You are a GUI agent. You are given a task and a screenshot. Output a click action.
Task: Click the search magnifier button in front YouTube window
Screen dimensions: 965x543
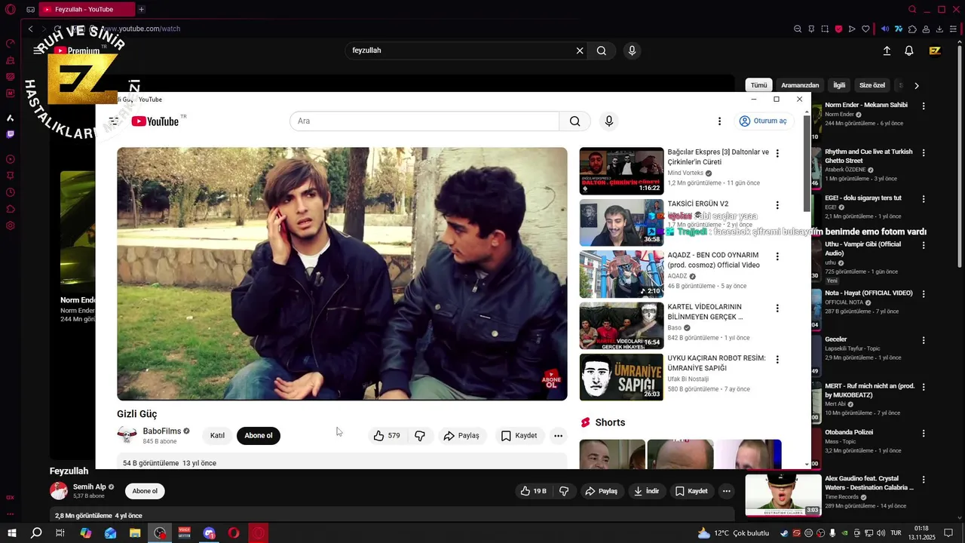[575, 121]
